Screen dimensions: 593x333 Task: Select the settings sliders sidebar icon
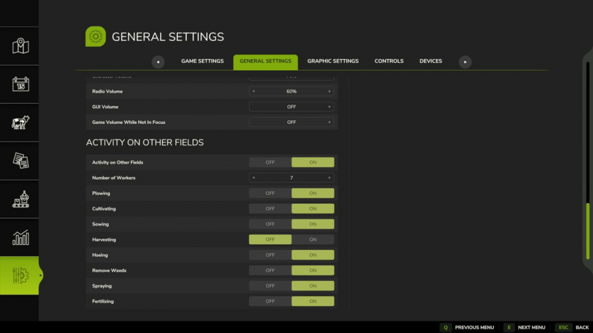click(20, 275)
